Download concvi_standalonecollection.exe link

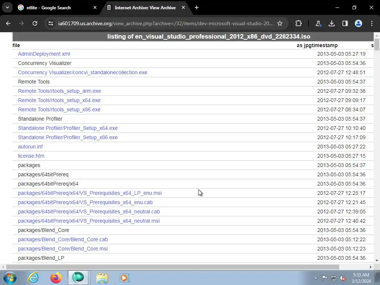[82, 72]
